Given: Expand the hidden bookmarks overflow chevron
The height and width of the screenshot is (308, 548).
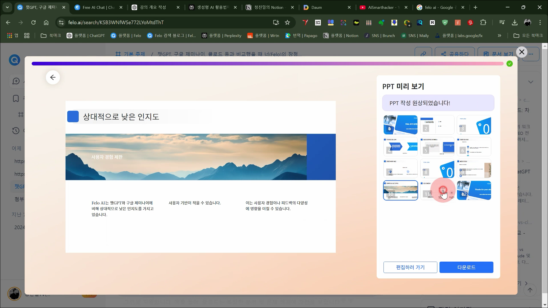Looking at the screenshot, I should coord(499,36).
